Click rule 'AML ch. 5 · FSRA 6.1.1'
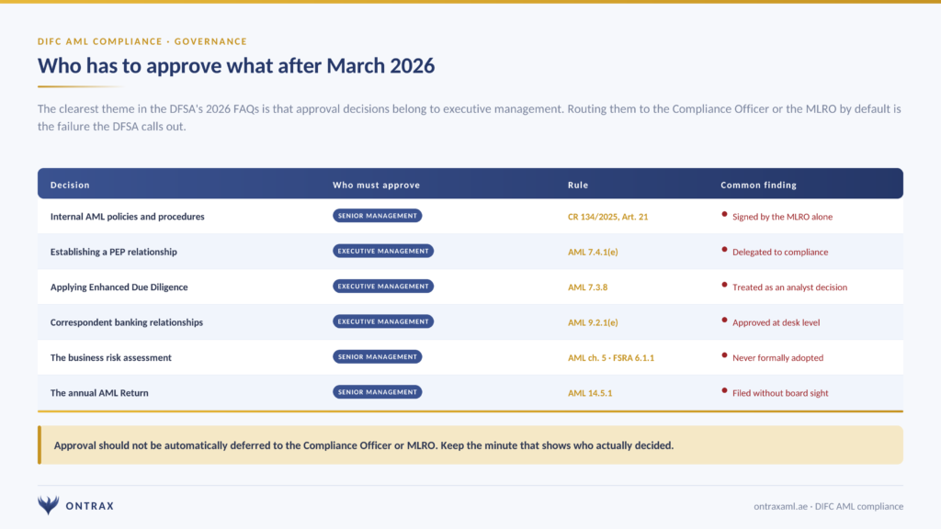Screen dimensions: 941x529 [x=611, y=358]
